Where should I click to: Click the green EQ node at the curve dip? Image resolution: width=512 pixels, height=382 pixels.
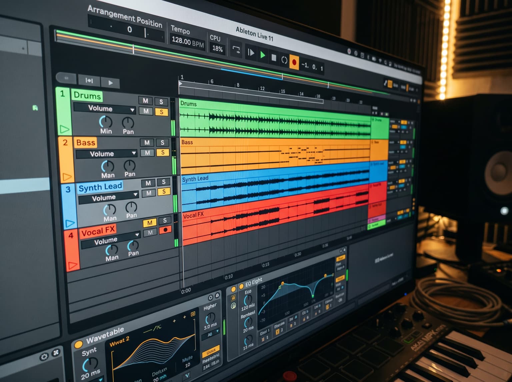point(313,296)
